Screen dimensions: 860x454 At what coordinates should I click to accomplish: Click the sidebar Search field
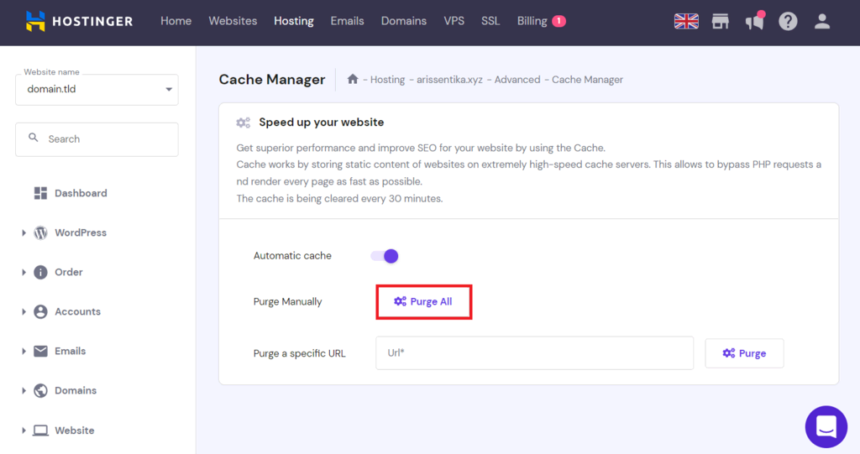coord(97,139)
